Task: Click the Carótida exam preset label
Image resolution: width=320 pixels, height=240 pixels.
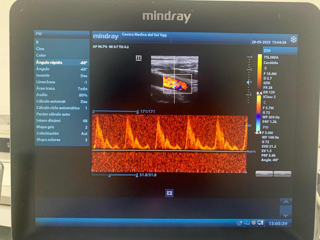Action: (271, 63)
